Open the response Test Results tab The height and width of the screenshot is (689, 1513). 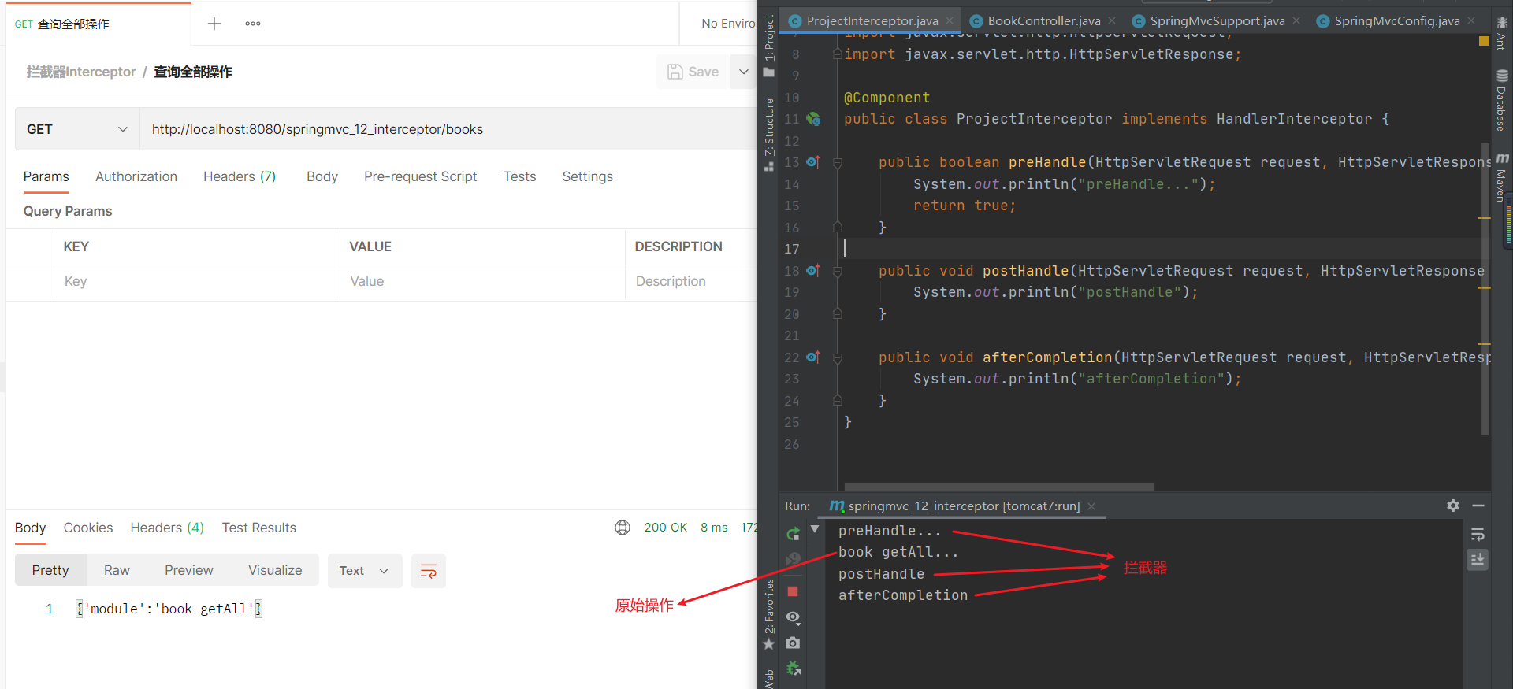pyautogui.click(x=259, y=528)
